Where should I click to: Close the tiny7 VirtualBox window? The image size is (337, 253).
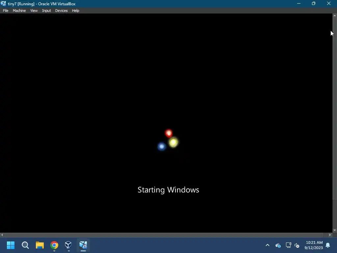click(x=329, y=3)
